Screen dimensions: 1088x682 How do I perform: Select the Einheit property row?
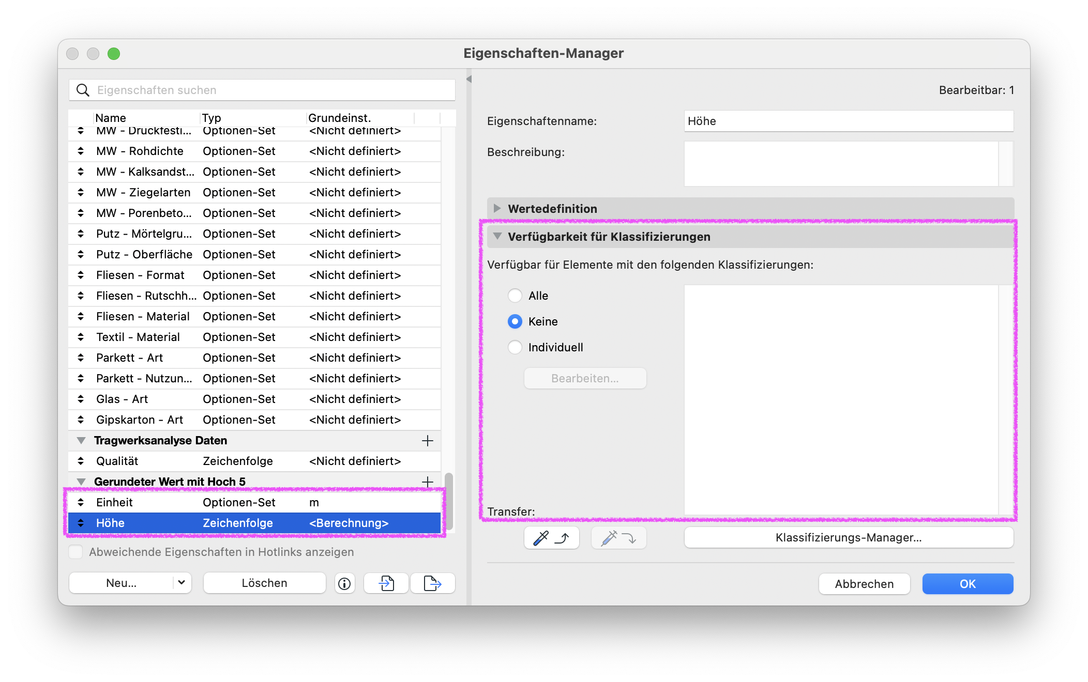(254, 502)
